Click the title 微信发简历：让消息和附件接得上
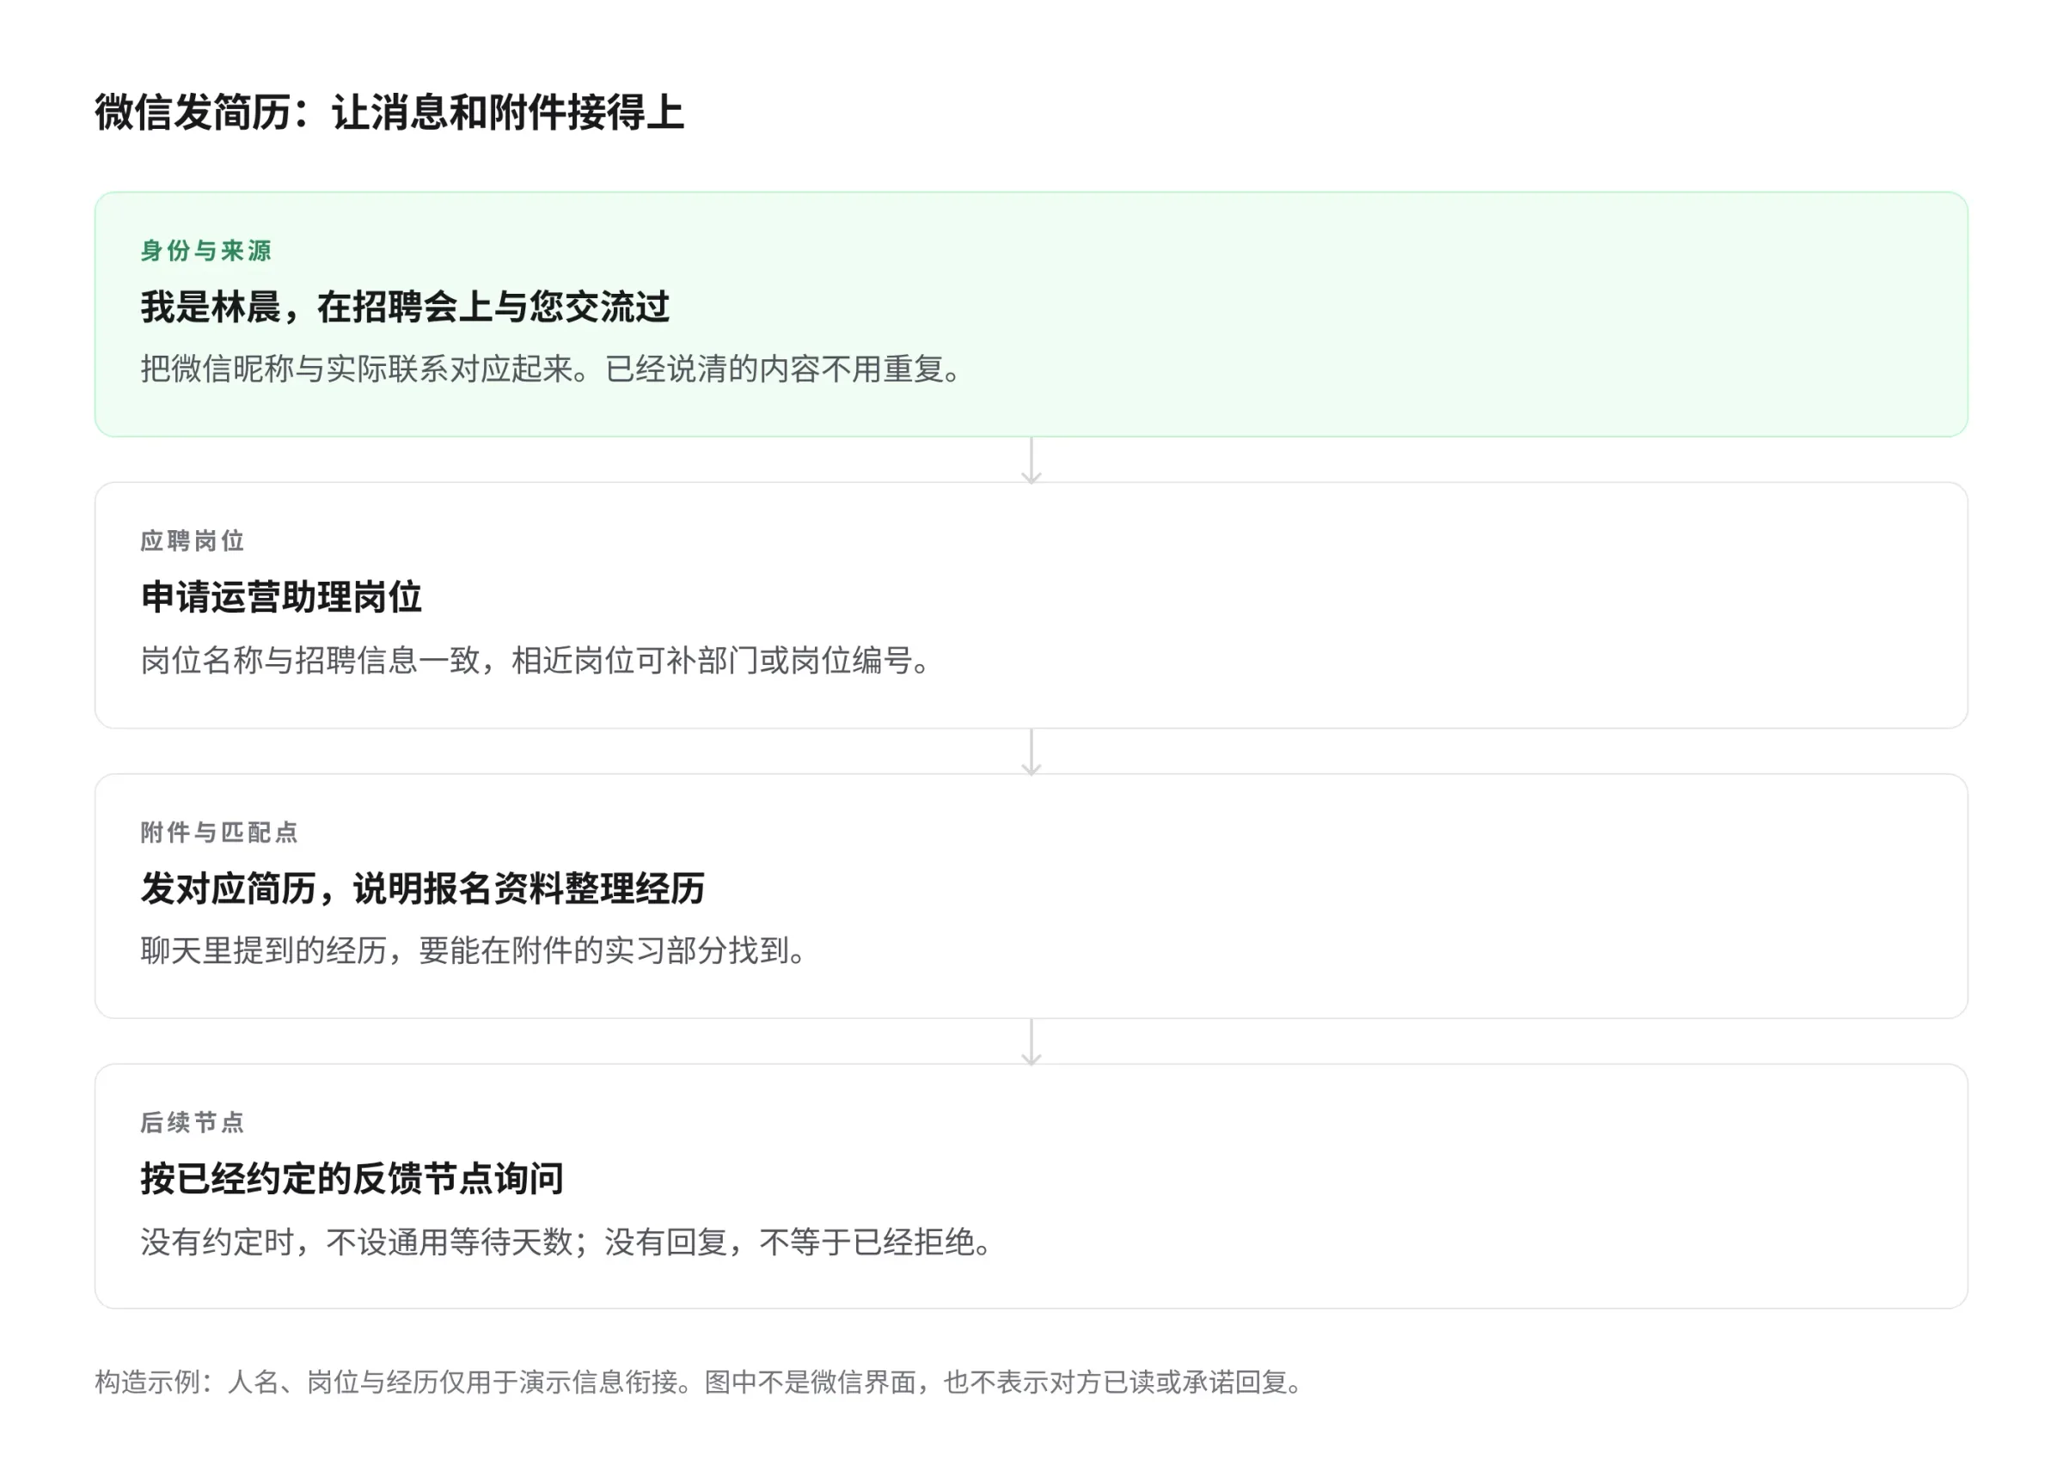Viewport: 2063px width, 1483px height. click(389, 113)
